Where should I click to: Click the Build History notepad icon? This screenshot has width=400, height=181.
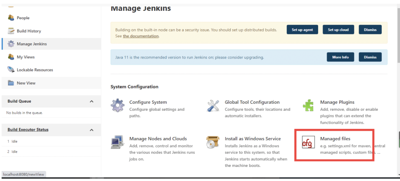click(11, 31)
